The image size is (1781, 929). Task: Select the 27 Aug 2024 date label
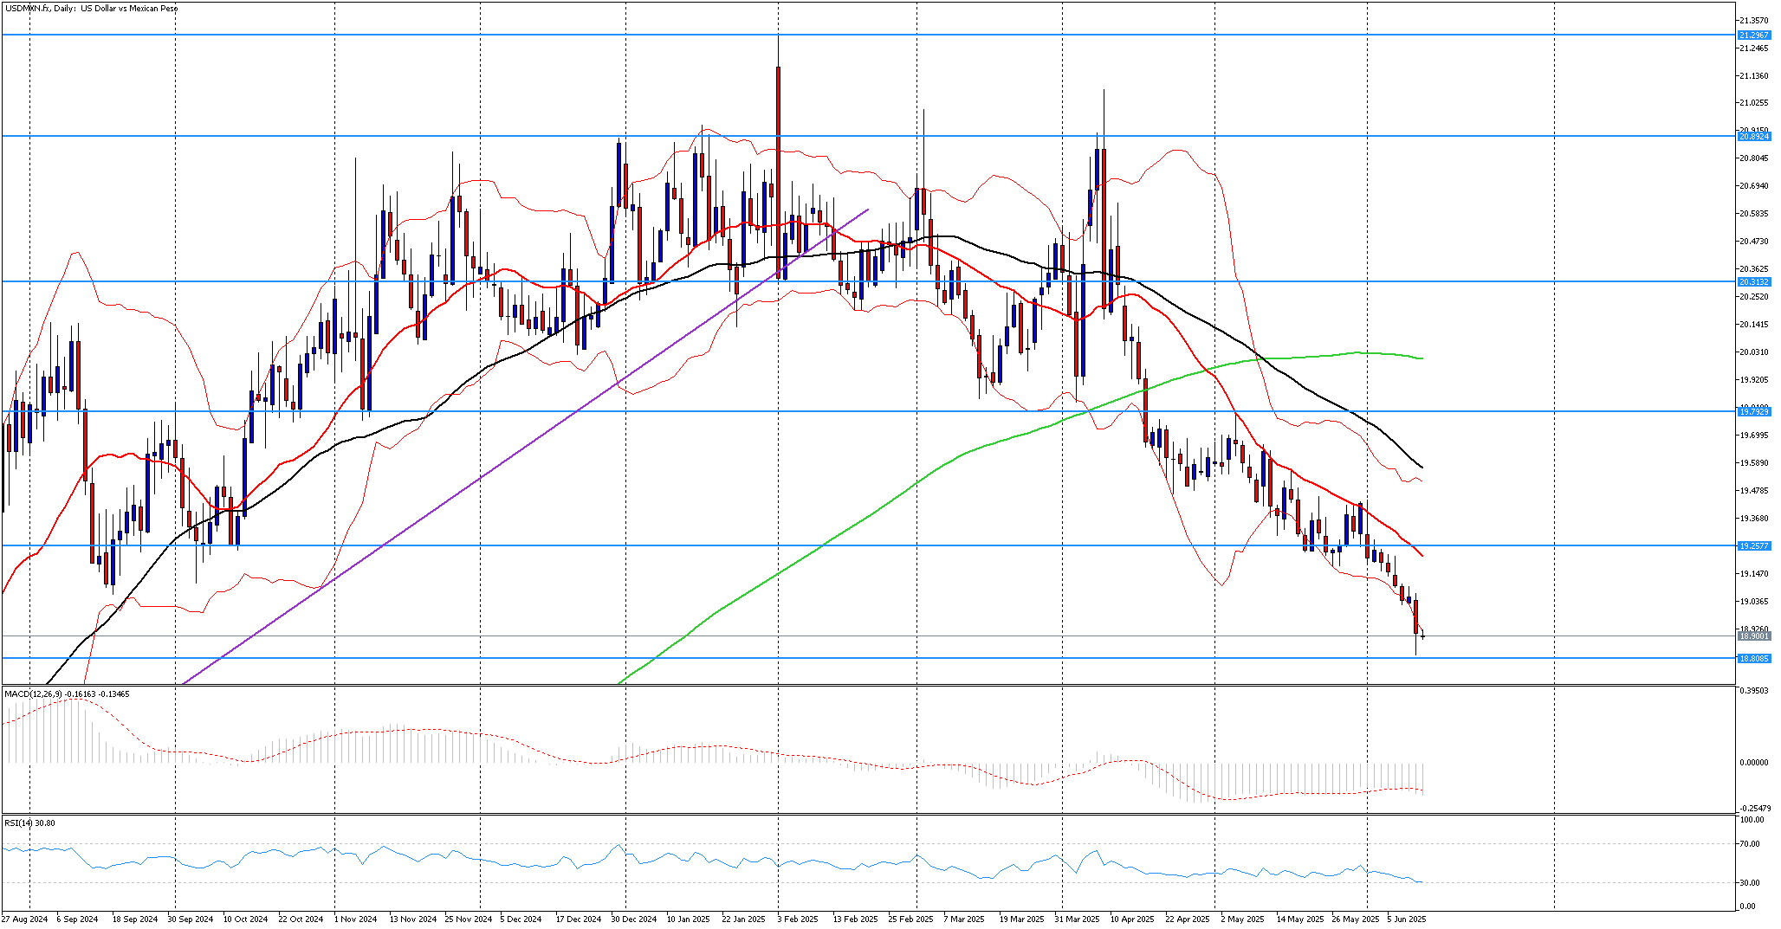point(24,919)
